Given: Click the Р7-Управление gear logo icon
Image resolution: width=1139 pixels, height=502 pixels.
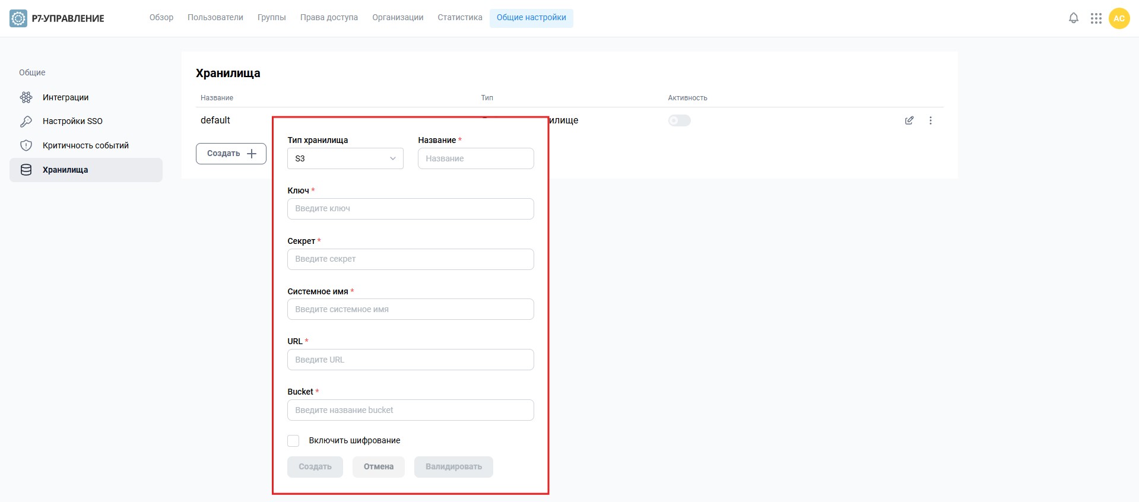Looking at the screenshot, I should 18,18.
